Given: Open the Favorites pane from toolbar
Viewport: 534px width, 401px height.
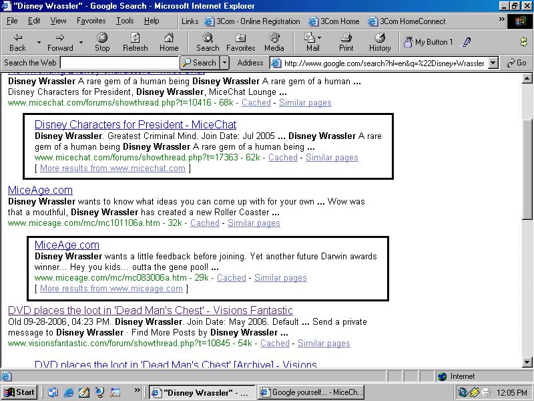Looking at the screenshot, I should pyautogui.click(x=240, y=42).
